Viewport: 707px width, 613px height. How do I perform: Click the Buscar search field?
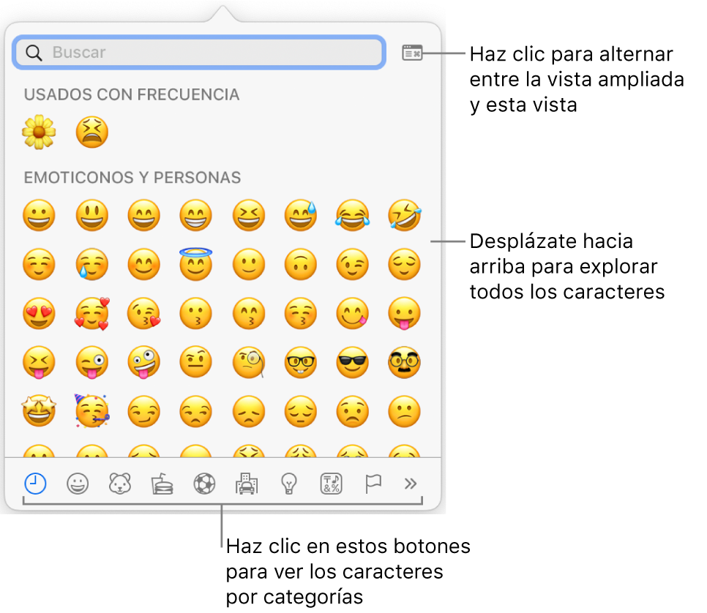tap(199, 52)
